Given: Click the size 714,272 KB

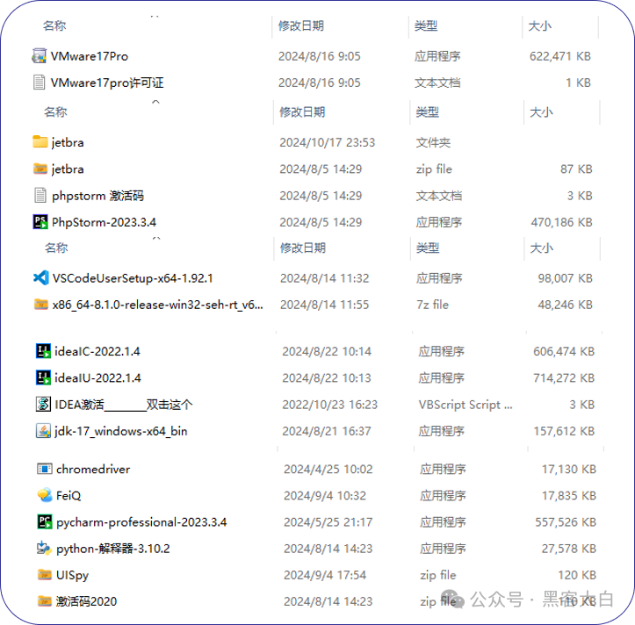Looking at the screenshot, I should coord(564,378).
